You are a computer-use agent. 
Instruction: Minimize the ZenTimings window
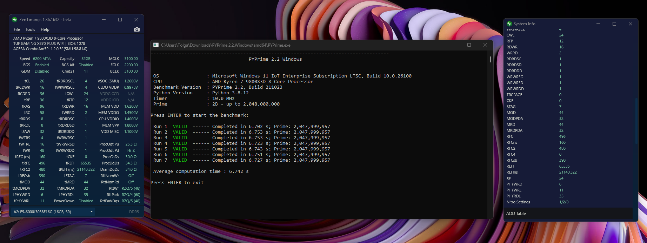tap(104, 20)
